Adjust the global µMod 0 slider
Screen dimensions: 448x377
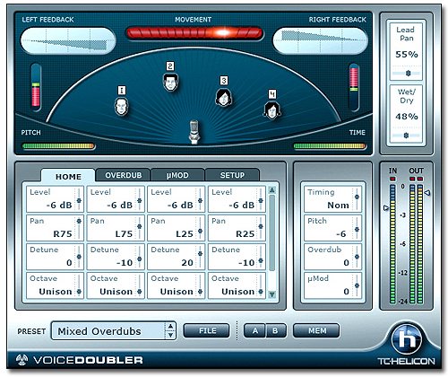[x=357, y=285]
